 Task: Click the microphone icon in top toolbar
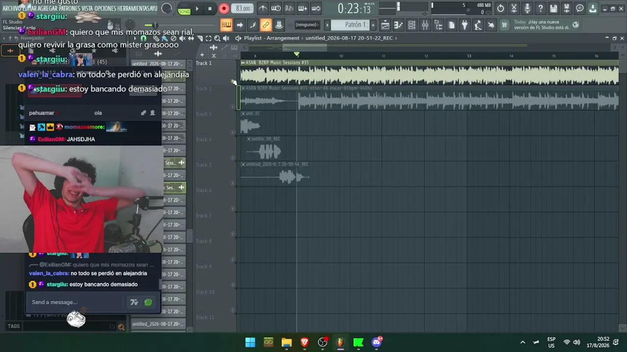527,8
